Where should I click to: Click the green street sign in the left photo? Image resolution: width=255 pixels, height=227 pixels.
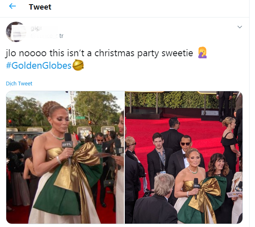click(x=81, y=118)
